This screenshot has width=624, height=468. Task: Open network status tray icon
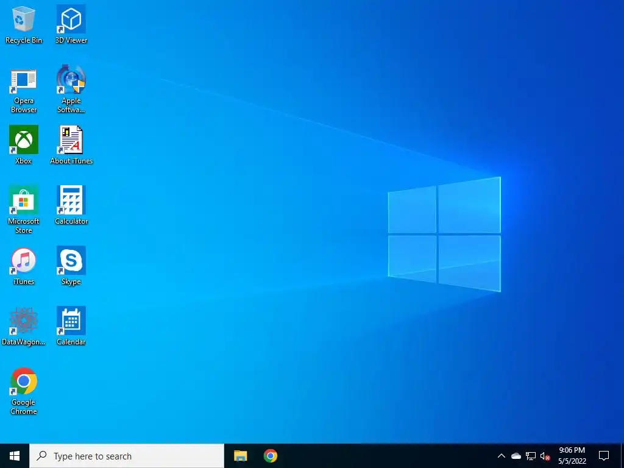point(531,456)
